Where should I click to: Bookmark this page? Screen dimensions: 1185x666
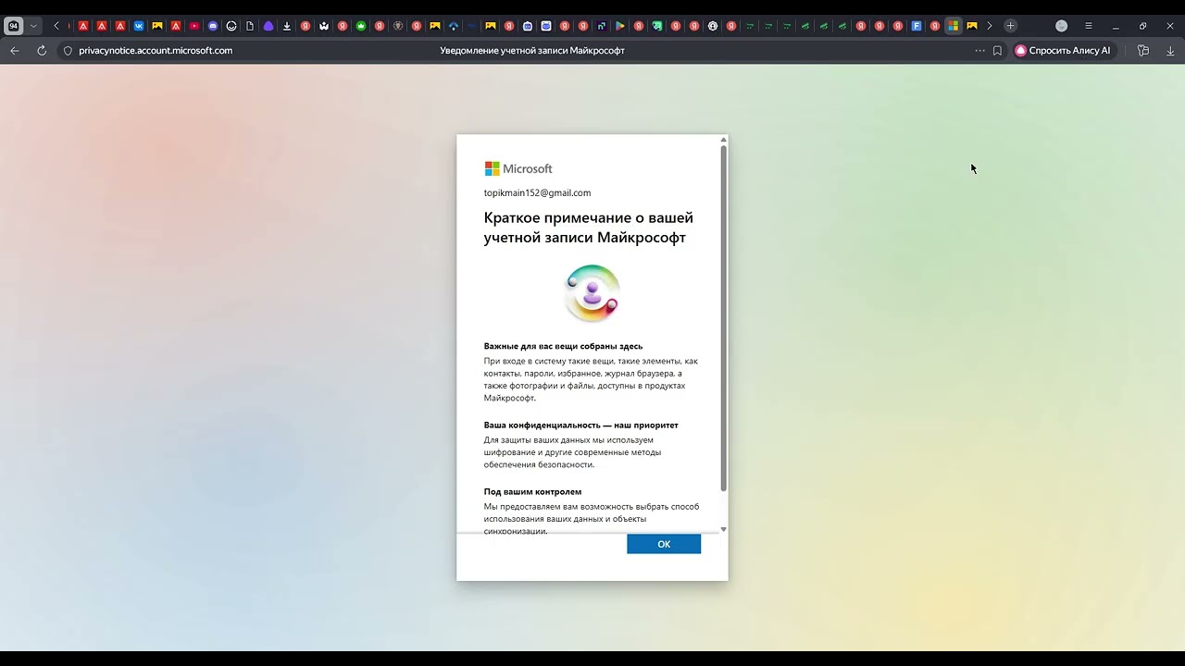pos(997,51)
